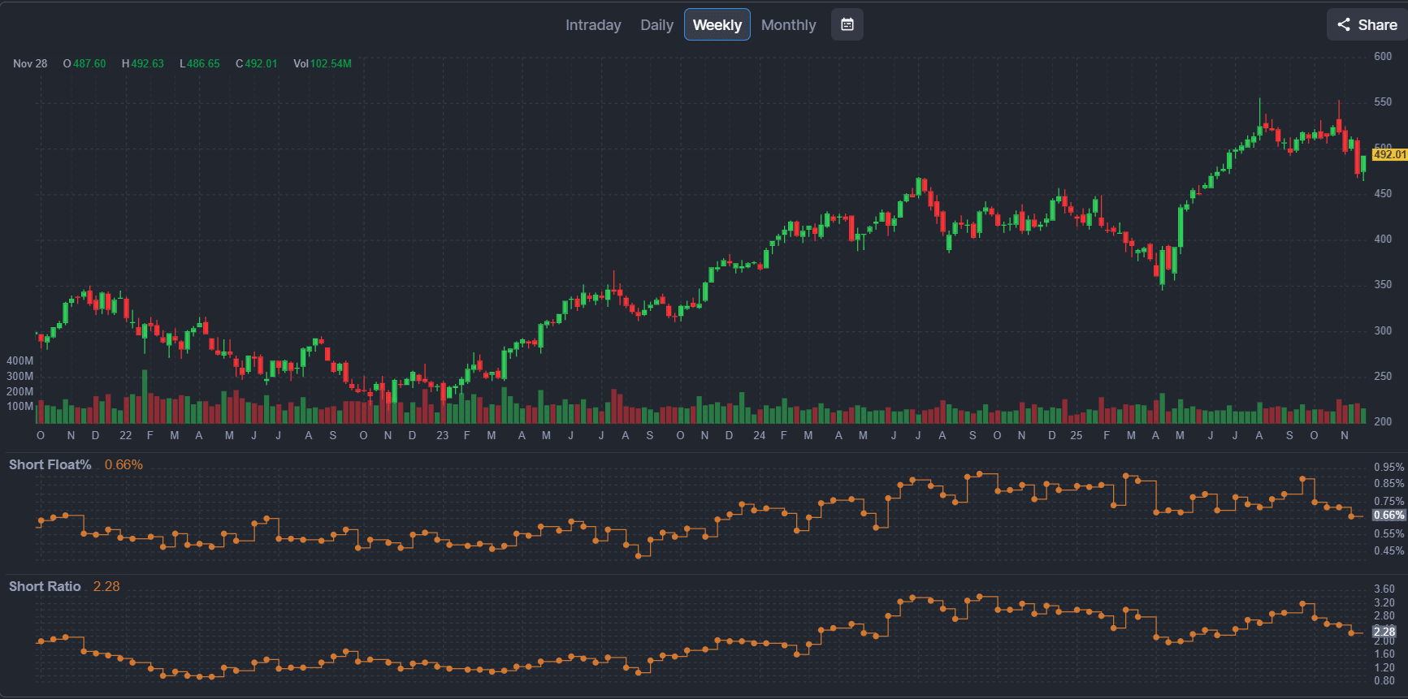Viewport: 1408px width, 699px height.
Task: Click the yellow 492.01 current price tag
Action: point(1389,154)
